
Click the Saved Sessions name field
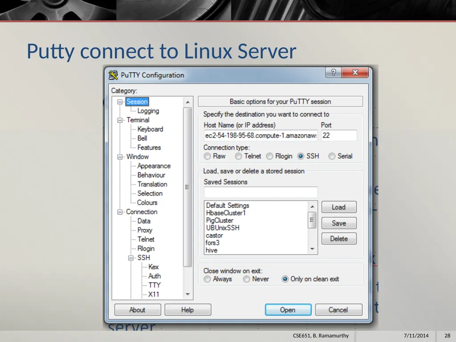[x=261, y=192]
